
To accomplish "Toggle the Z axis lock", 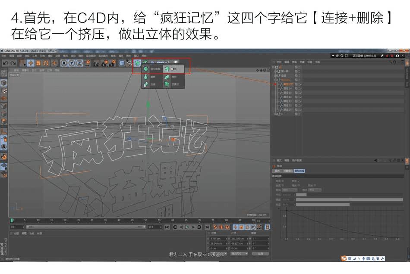I will 79,63.
